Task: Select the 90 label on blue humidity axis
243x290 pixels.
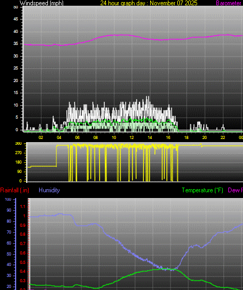Action: click(9, 210)
